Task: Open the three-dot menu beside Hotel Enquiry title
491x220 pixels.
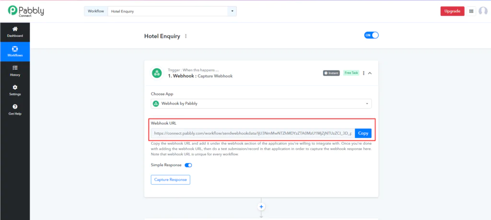Action: point(186,36)
